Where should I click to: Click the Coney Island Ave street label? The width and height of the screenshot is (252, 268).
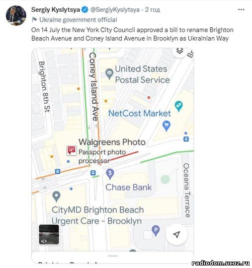click(x=93, y=87)
